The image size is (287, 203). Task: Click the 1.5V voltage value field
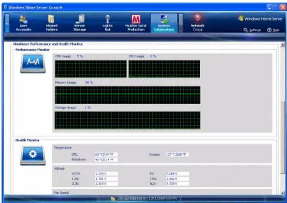point(177,179)
